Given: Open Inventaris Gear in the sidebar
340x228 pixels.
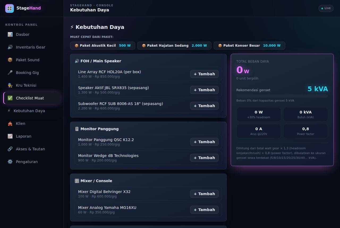Looking at the screenshot, I should (32, 47).
